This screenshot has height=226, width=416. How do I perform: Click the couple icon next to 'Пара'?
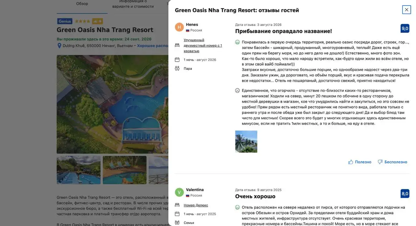tap(177, 69)
